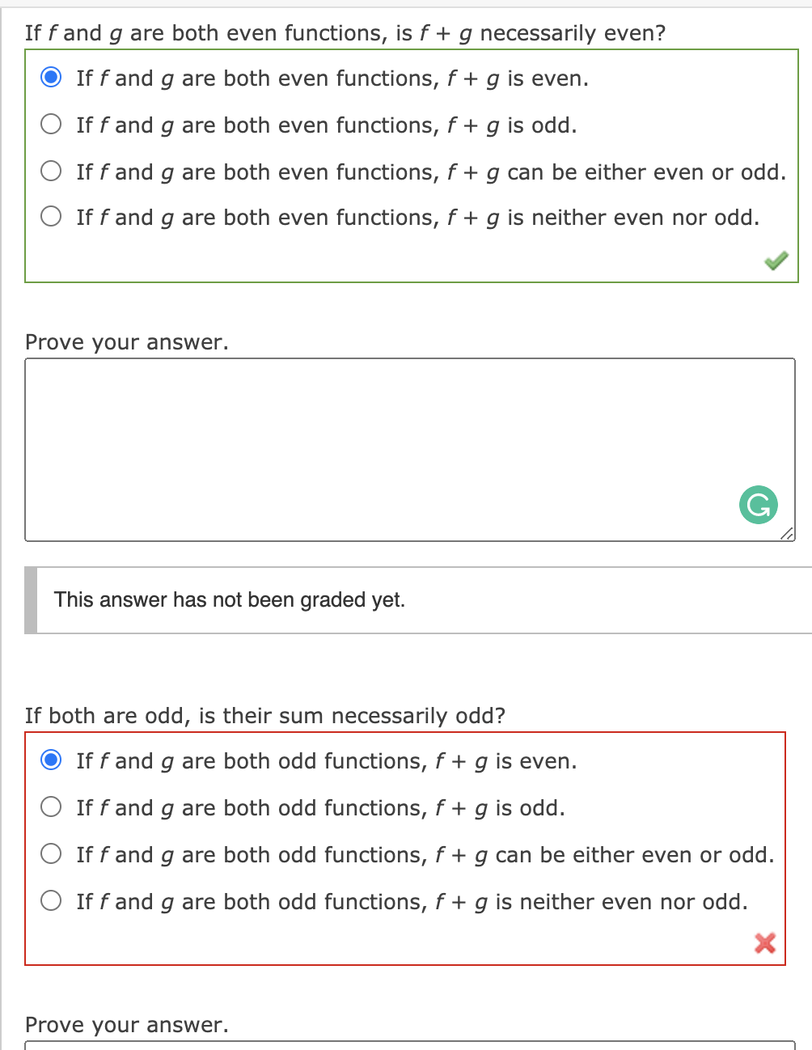Viewport: 812px width, 1050px height.
Task: Select 'f + g is odd' for odd functions
Action: point(50,807)
